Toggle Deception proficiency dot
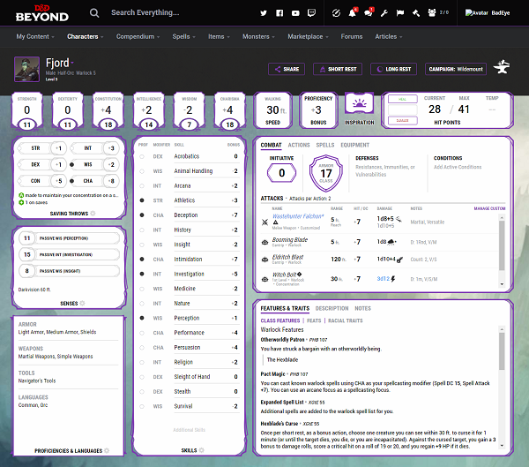 (142, 215)
